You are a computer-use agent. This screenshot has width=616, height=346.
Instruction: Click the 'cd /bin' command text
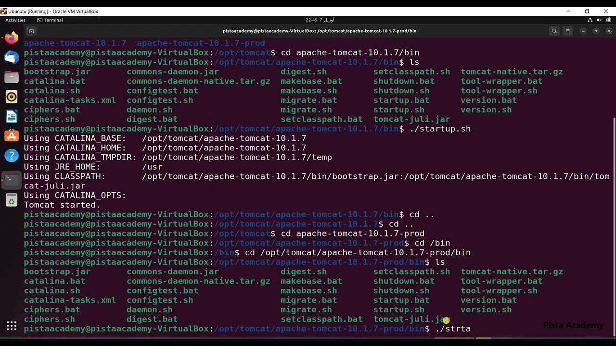pos(432,243)
